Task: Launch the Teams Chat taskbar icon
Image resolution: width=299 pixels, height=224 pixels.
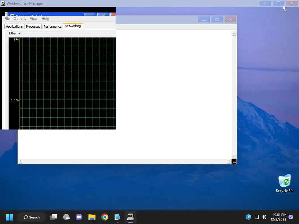Action: [79, 217]
